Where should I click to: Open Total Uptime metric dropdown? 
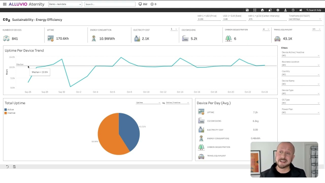[148, 103]
